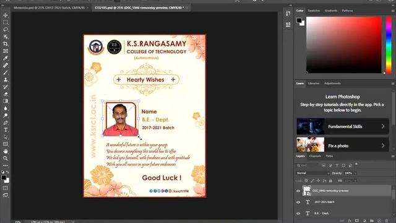
Task: Select the Eraser tool
Action: (x=6, y=94)
